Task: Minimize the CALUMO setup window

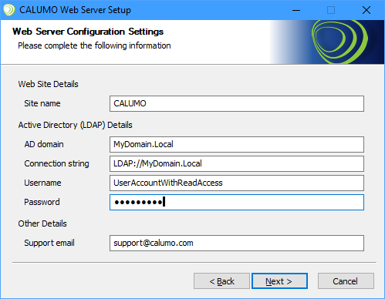Action: [x=296, y=10]
